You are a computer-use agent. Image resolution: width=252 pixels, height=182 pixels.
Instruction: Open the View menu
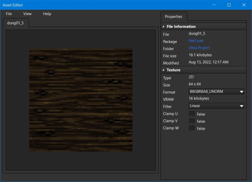[27, 14]
